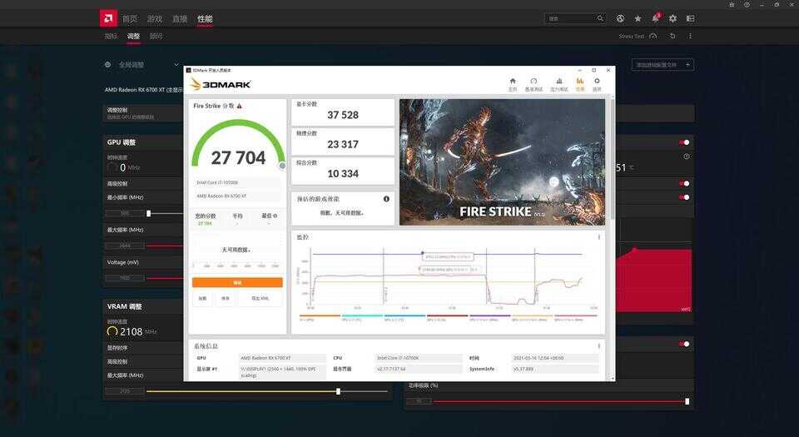Screen dimensions: 799x437
Task: Open the system info panel three-dot menu
Action: [x=598, y=346]
